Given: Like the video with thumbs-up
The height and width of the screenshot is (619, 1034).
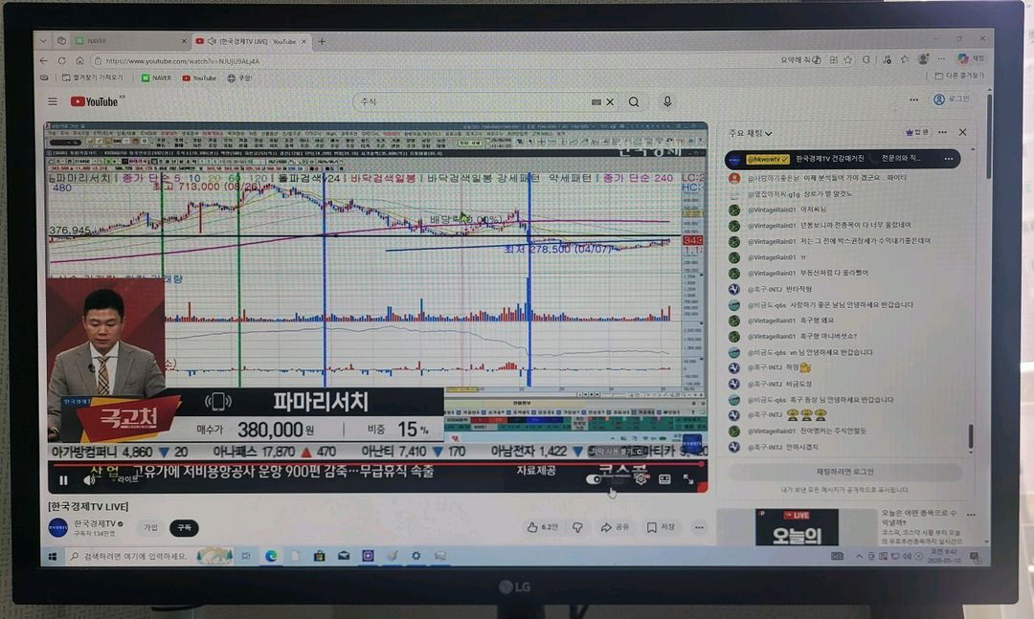Looking at the screenshot, I should (543, 527).
